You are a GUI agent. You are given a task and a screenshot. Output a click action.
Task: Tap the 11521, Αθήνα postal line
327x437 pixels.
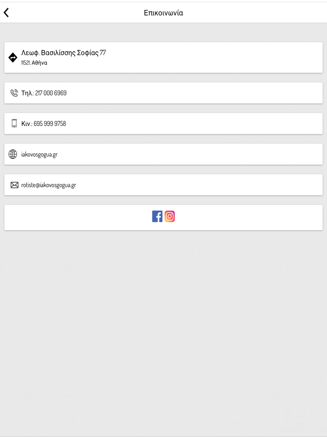pyautogui.click(x=34, y=63)
